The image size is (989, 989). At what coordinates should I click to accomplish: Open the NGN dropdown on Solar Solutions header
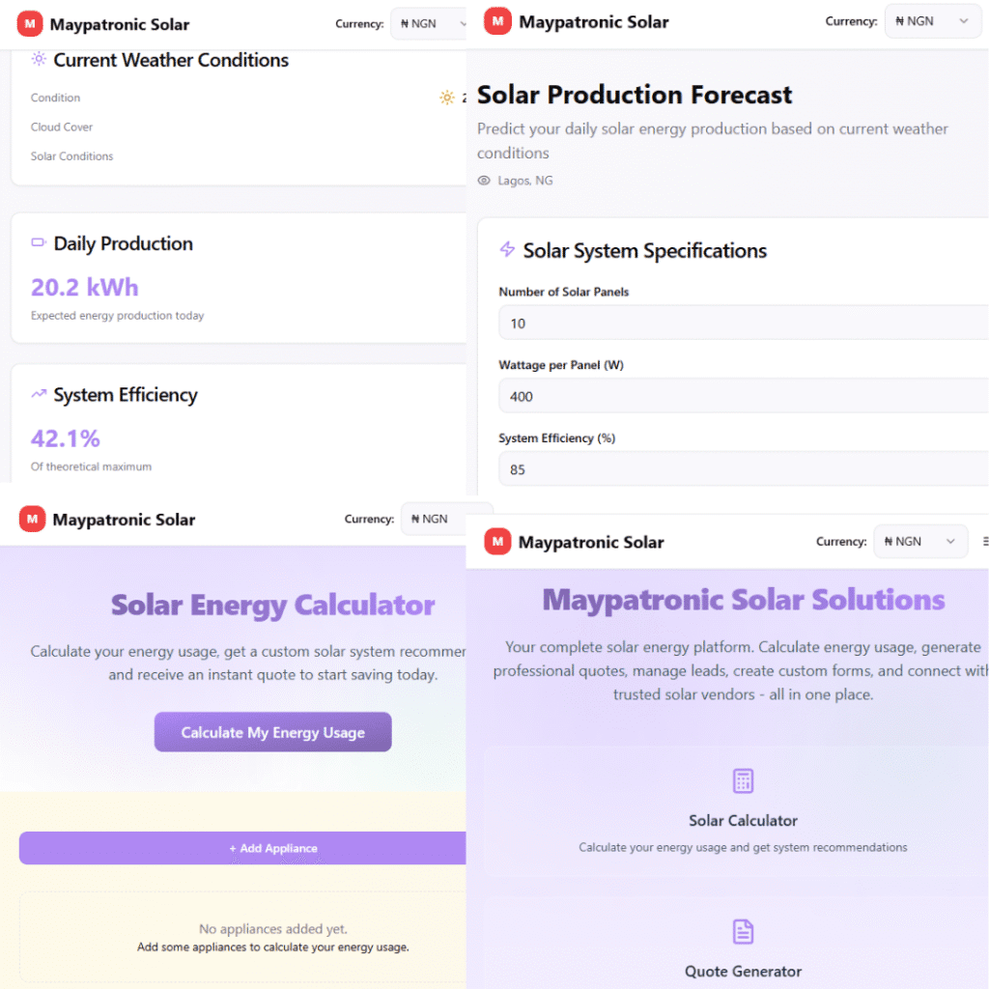pos(919,541)
